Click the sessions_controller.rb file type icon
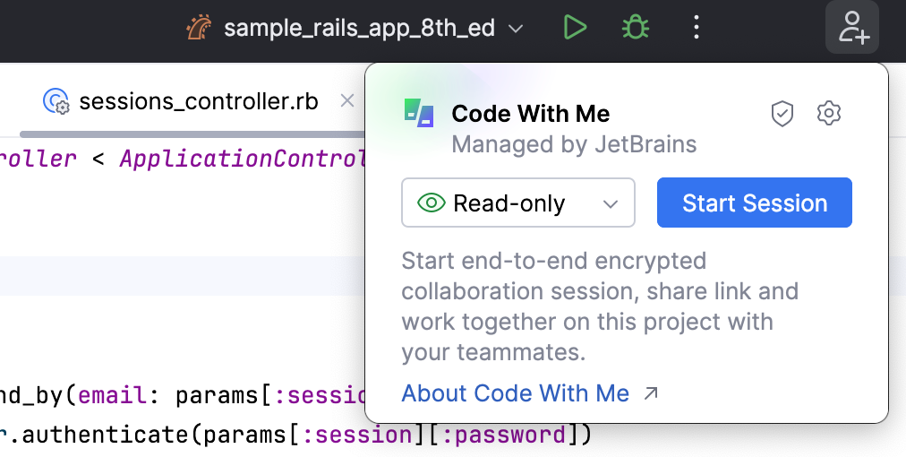 [x=56, y=101]
